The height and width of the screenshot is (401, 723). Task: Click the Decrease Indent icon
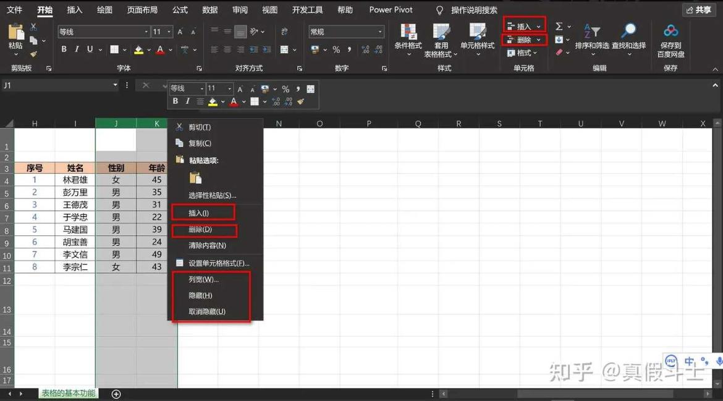tap(253, 49)
